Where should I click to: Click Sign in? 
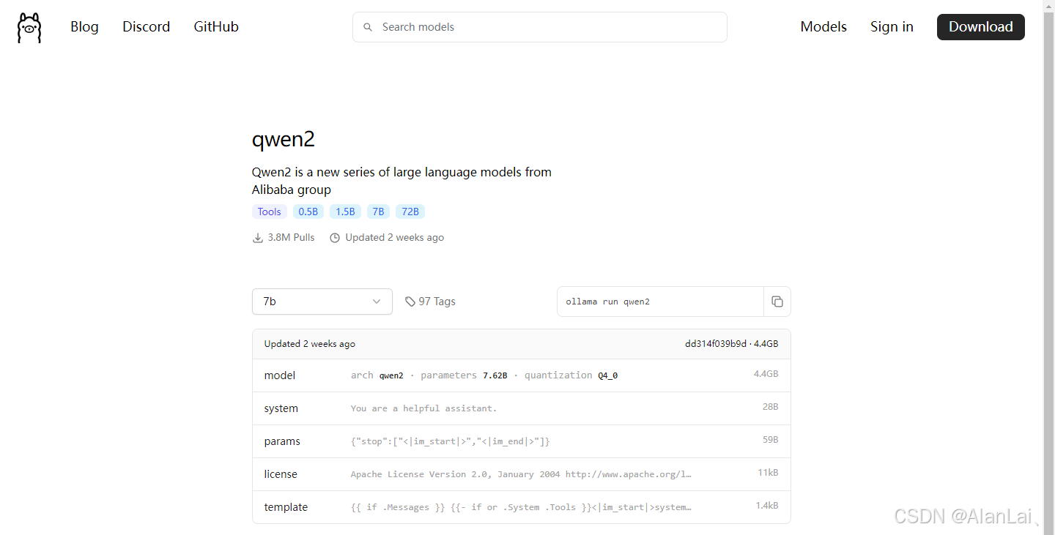[892, 26]
